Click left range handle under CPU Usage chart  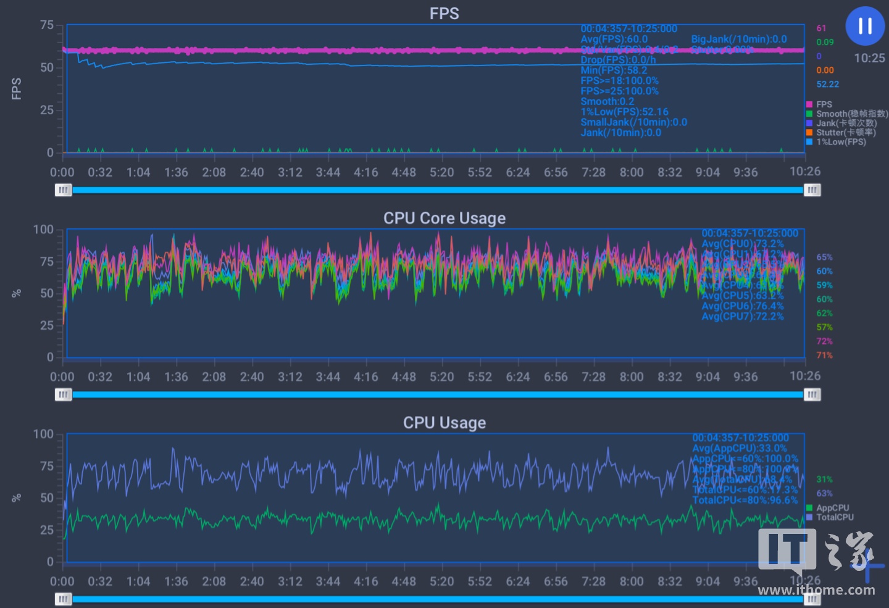tap(63, 599)
